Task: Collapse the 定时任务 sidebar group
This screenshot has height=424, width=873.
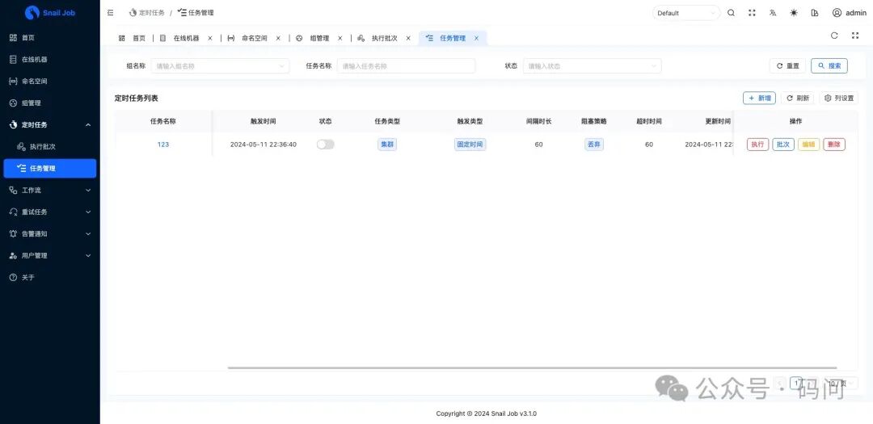Action: (x=49, y=124)
